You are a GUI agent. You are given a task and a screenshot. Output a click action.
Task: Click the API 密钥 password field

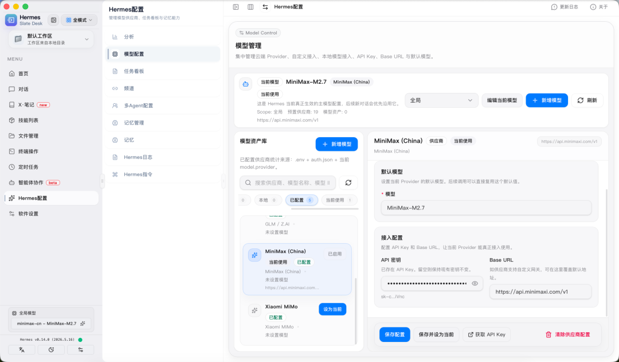pos(432,283)
